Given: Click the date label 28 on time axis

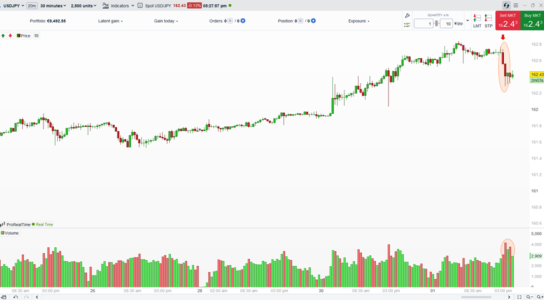Looking at the screenshot, I should (200, 291).
